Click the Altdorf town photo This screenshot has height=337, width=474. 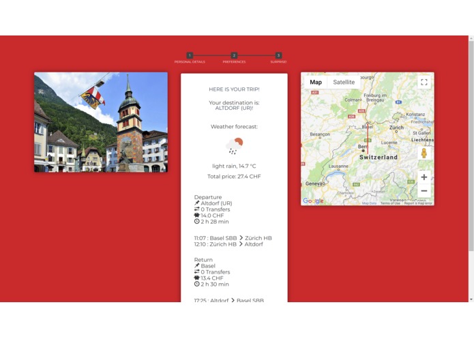click(x=101, y=122)
